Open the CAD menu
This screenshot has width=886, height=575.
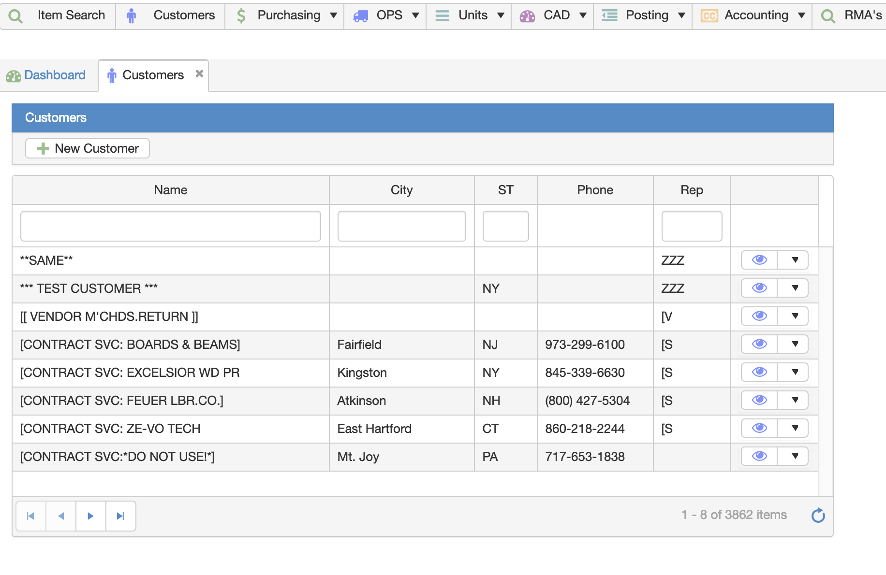tap(552, 15)
